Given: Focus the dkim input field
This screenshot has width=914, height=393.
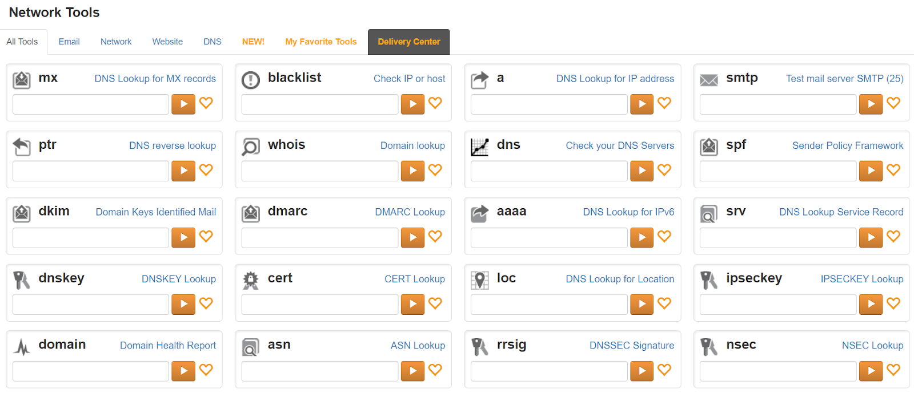Looking at the screenshot, I should pyautogui.click(x=91, y=237).
